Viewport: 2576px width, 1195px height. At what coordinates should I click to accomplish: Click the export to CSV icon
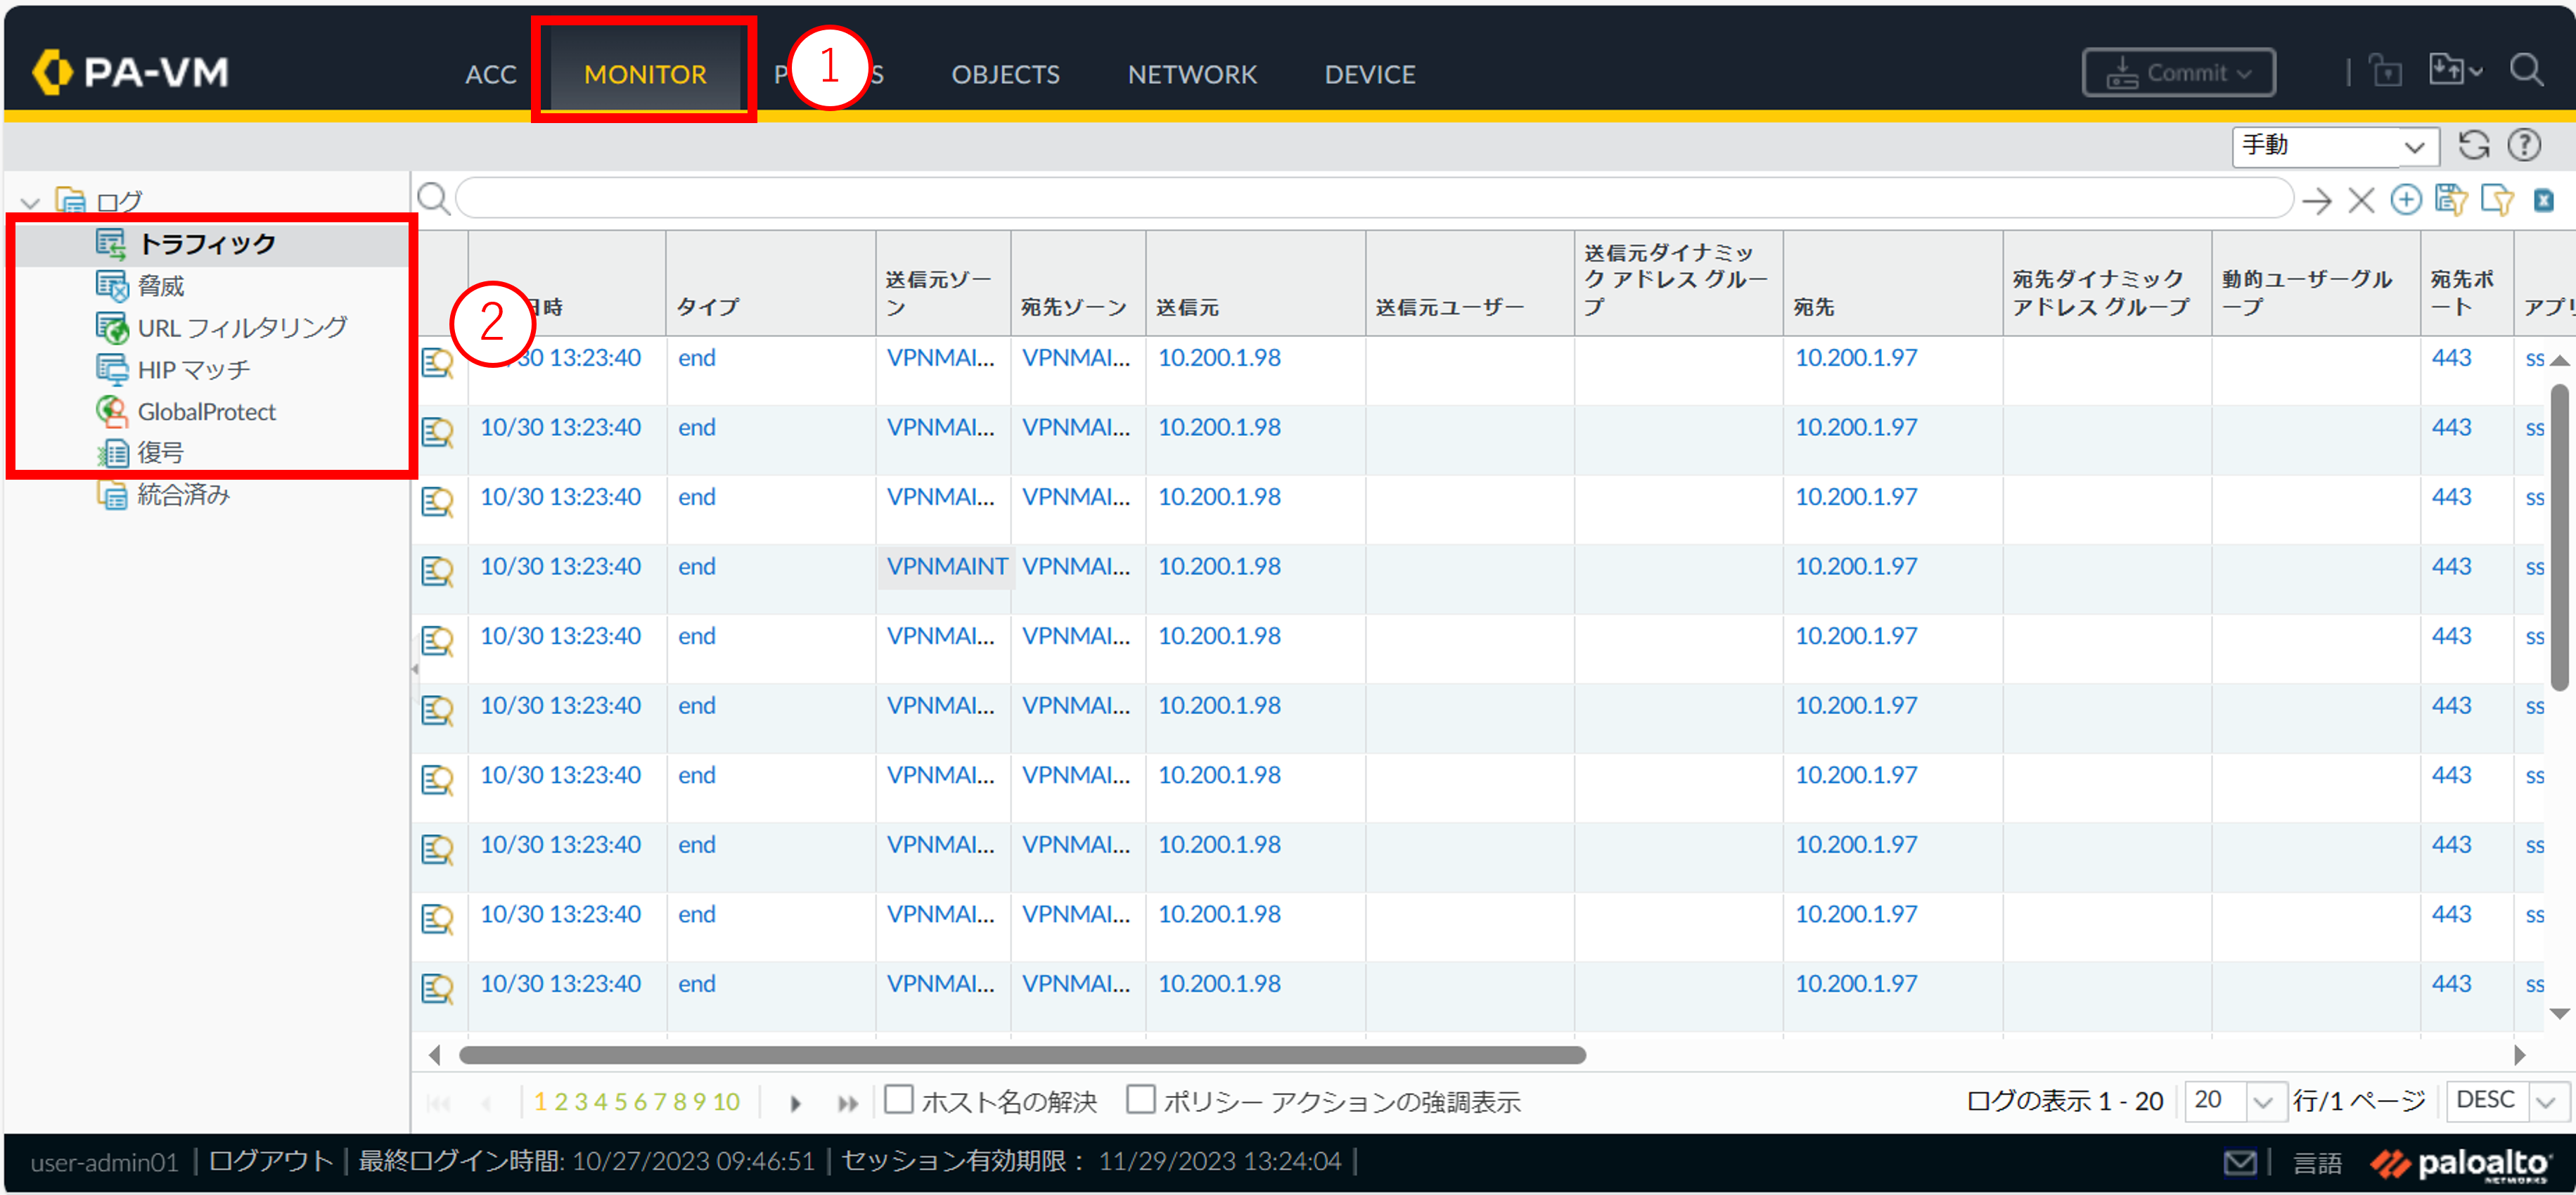pos(2543,200)
